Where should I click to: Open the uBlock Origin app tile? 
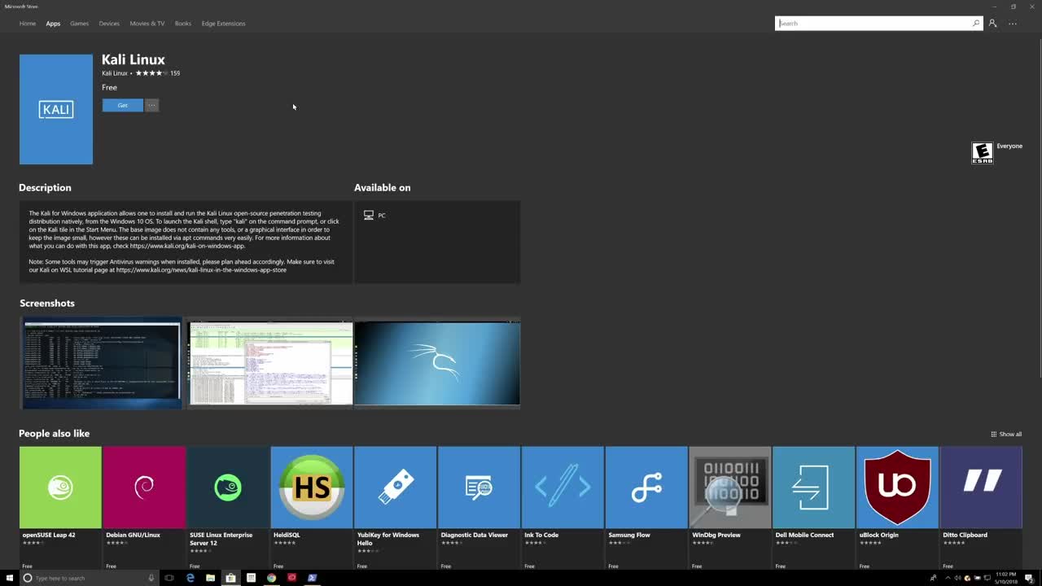coord(897,508)
